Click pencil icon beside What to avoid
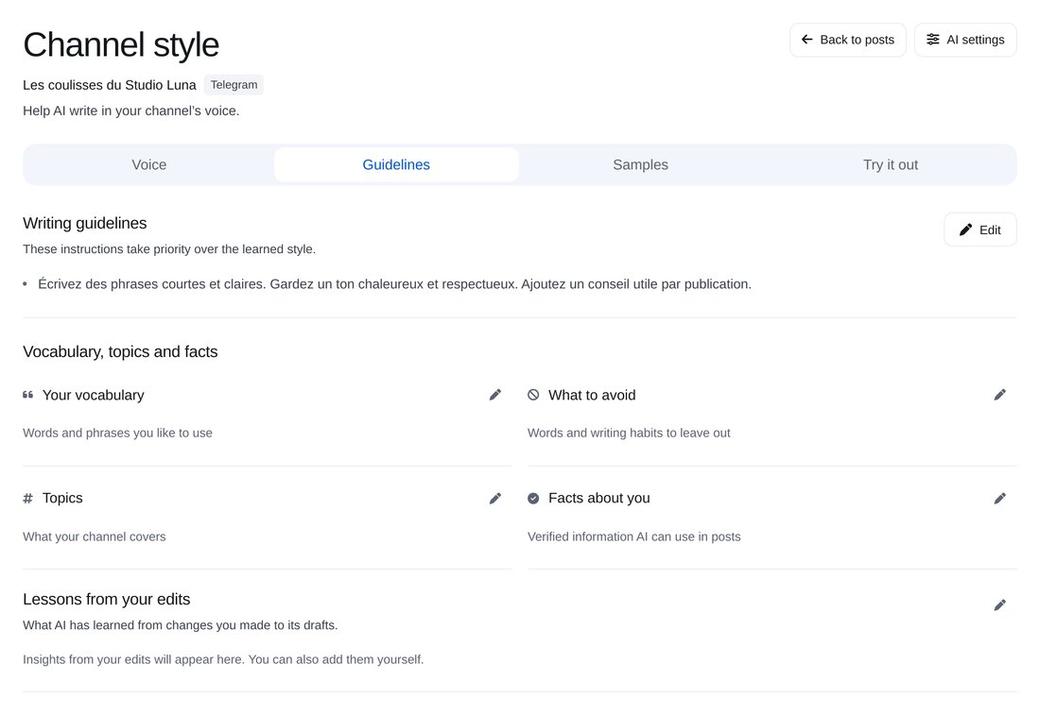Image resolution: width=1040 pixels, height=715 pixels. pos(999,395)
